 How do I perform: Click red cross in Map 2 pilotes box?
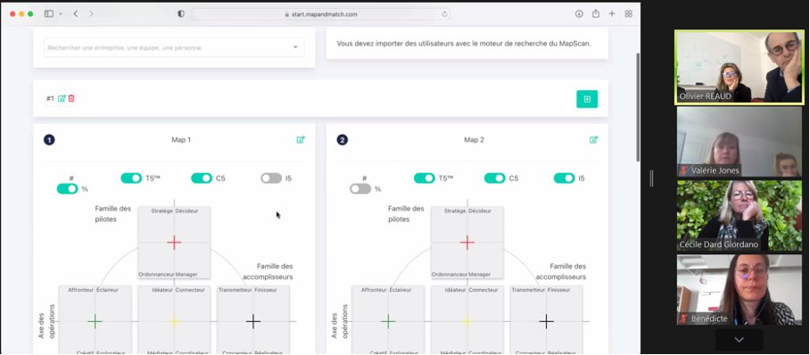(x=467, y=243)
